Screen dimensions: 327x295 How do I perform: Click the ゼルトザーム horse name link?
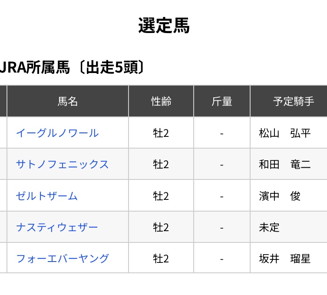[x=47, y=196]
